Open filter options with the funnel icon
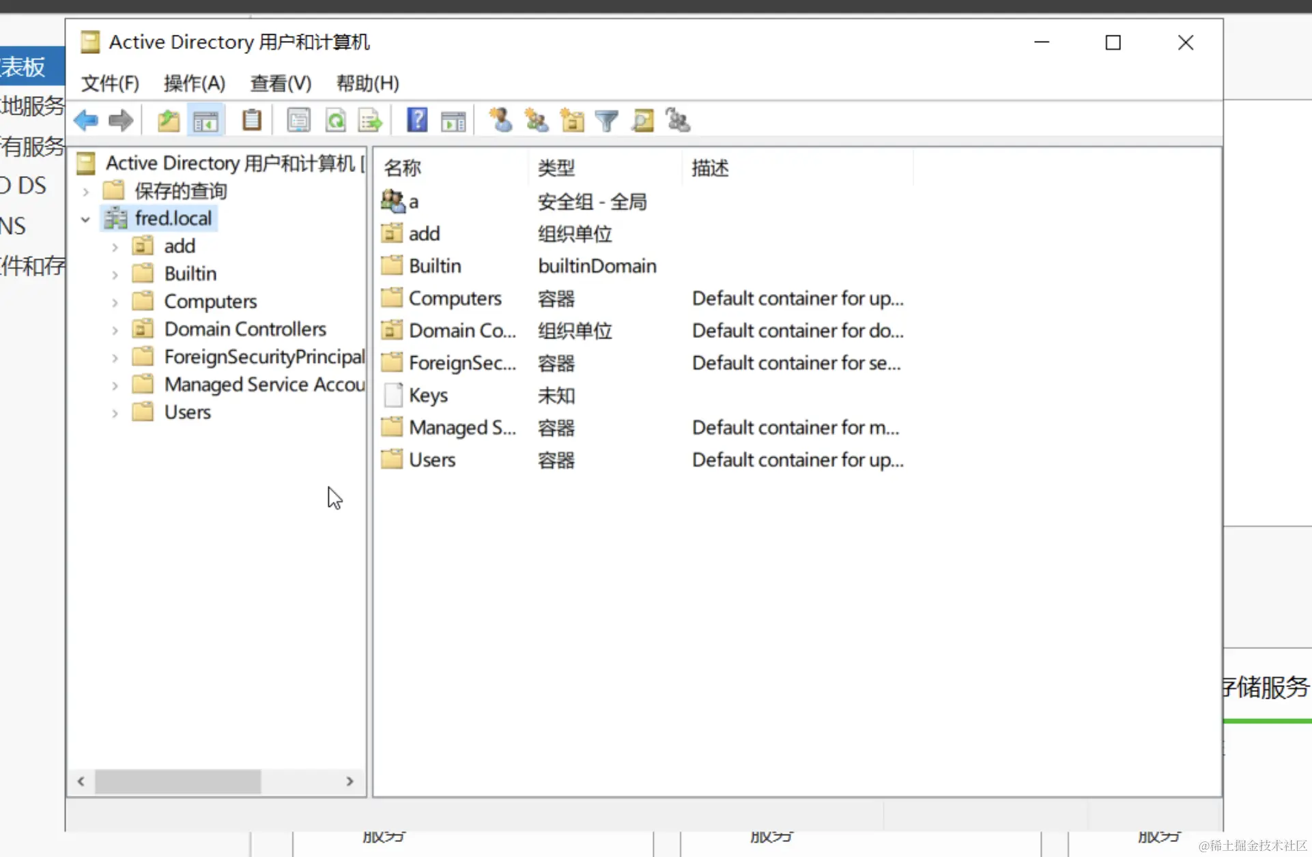Viewport: 1312px width, 857px height. [x=606, y=121]
